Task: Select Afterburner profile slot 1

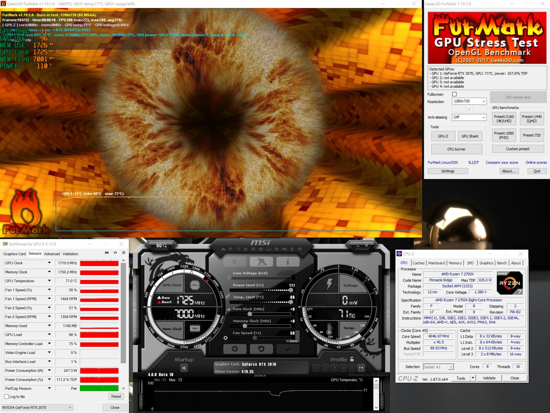Action: tap(317, 368)
